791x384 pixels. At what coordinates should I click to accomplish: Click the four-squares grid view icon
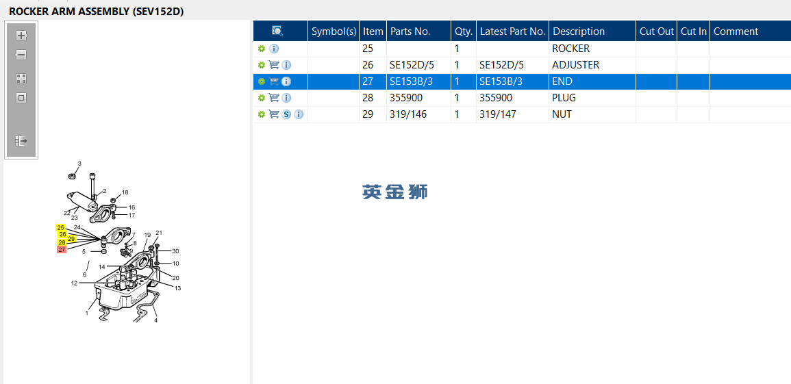click(x=21, y=79)
